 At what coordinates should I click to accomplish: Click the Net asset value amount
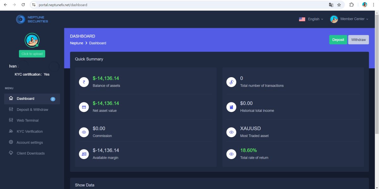pos(106,103)
